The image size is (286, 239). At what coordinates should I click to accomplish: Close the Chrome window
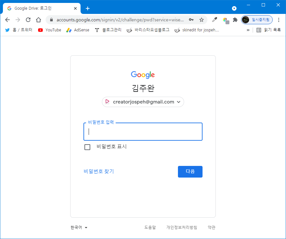tap(278, 5)
